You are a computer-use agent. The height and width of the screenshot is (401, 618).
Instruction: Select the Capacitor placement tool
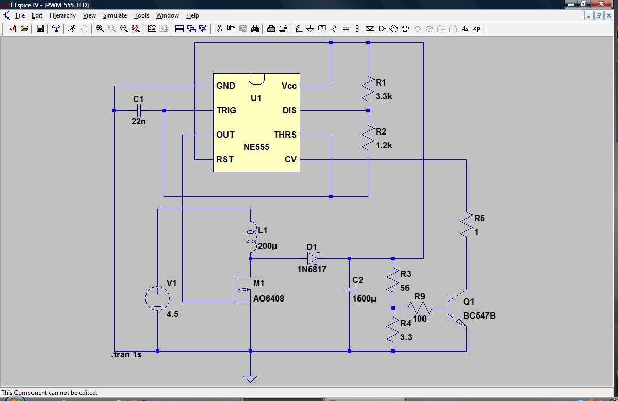pyautogui.click(x=346, y=29)
